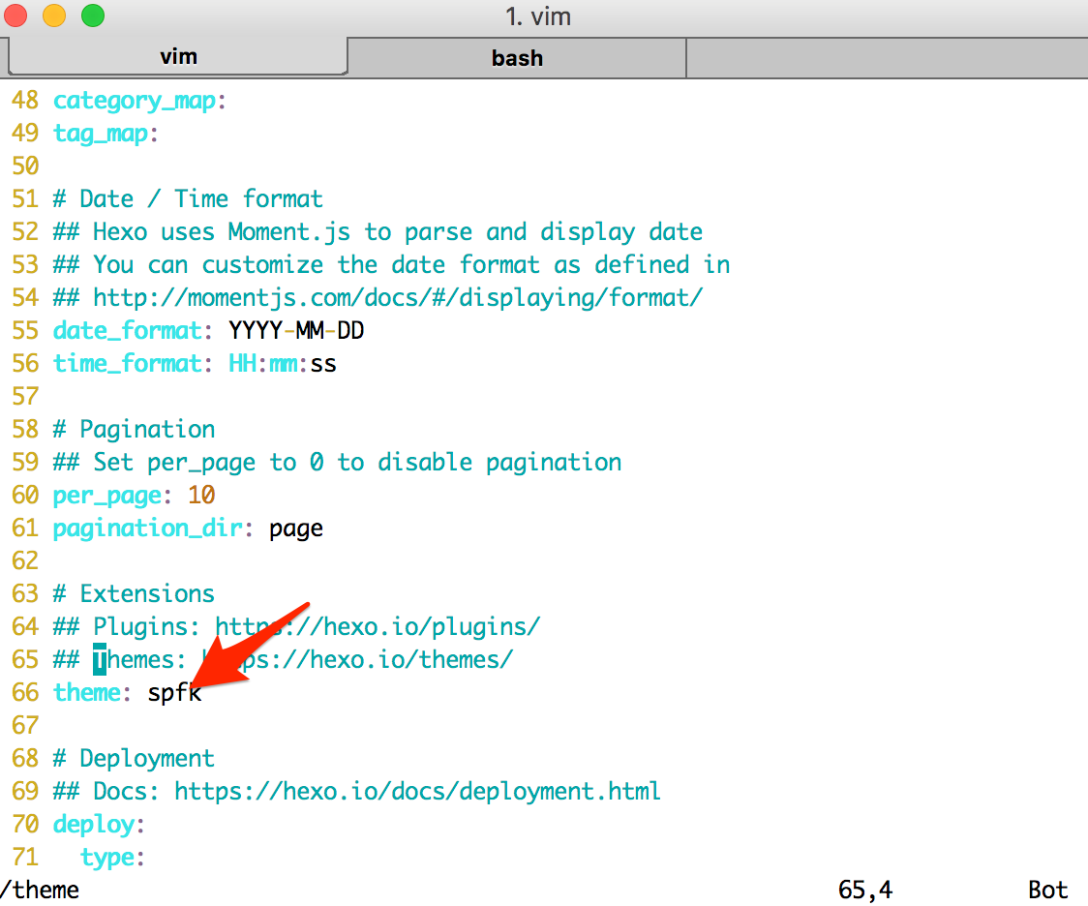Click the hexo.io deployment docs URL

tap(418, 792)
